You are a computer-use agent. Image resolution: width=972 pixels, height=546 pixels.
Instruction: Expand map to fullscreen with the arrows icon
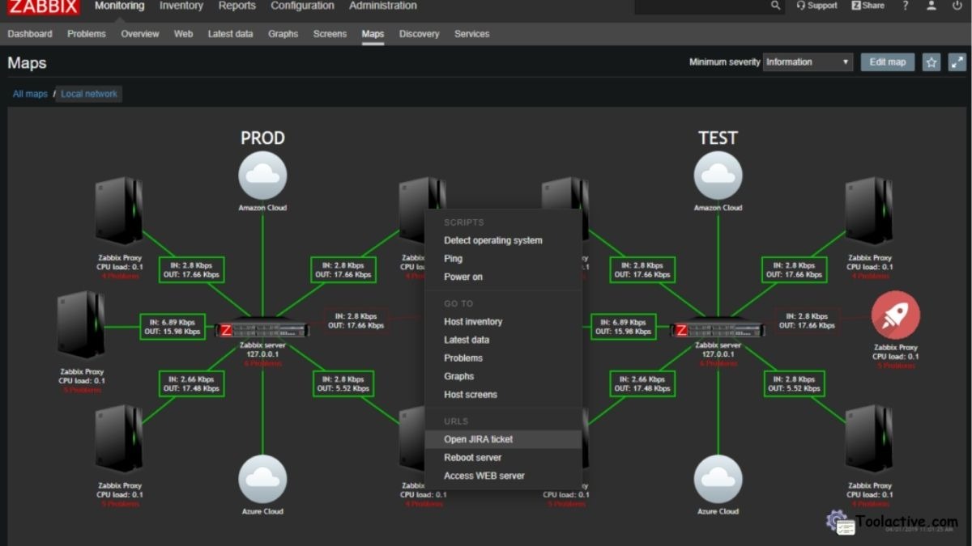point(957,61)
